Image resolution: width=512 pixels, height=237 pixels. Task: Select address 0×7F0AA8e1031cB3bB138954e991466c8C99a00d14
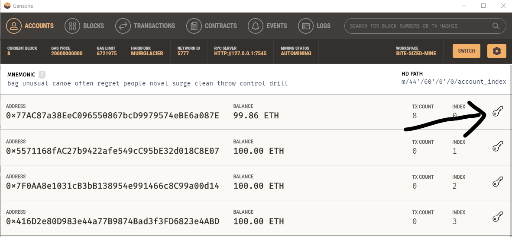click(113, 186)
